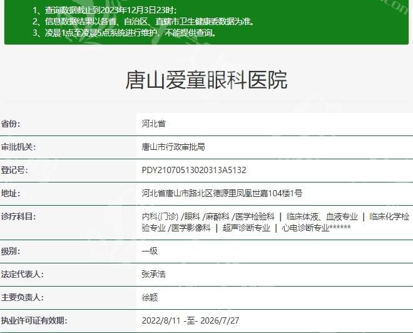Click the 登记号 label
The height and width of the screenshot is (333, 413).
click(x=14, y=170)
